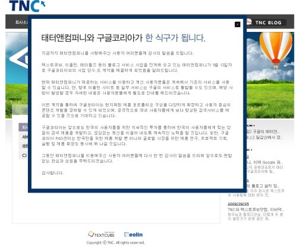Click the closing line '감사합니다.' in the popup
297x247 pixels.
(x=53, y=173)
